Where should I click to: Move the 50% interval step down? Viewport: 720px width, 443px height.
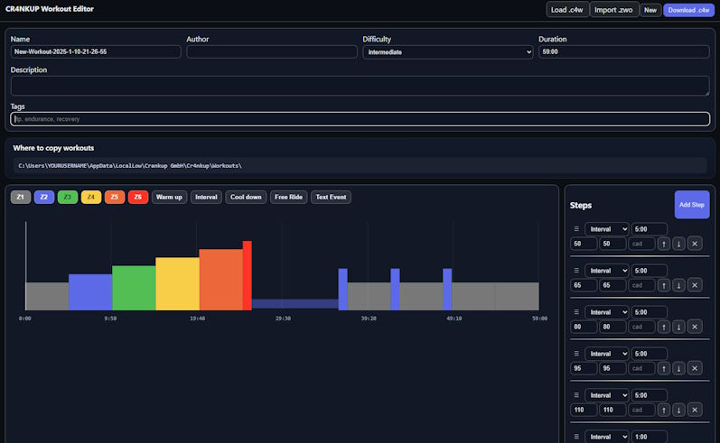678,244
